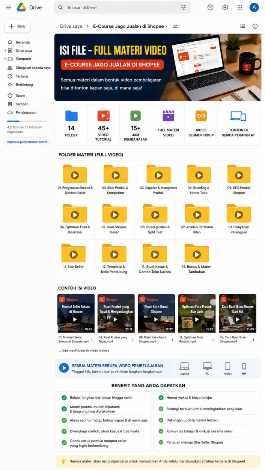Click the Baru new button
265x471 pixels.
17,26
